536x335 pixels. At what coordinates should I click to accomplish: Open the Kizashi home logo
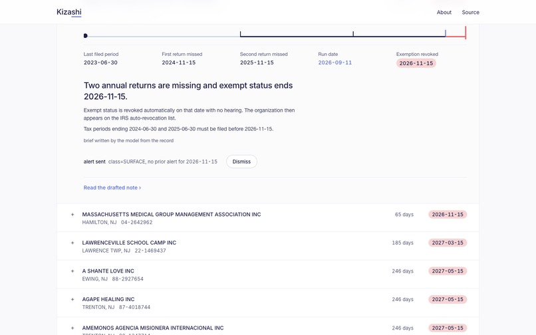68,12
